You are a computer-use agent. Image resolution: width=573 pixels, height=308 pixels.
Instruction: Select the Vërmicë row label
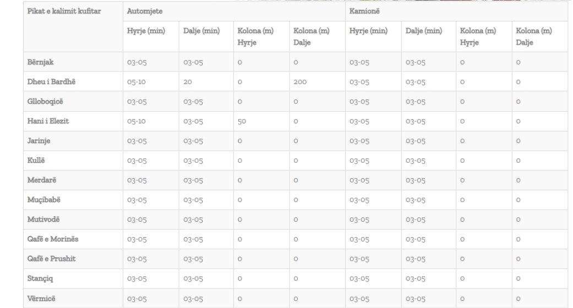pos(41,299)
